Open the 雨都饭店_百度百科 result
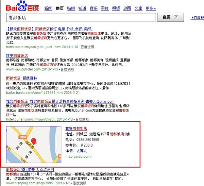204x186 pixels. (22, 78)
